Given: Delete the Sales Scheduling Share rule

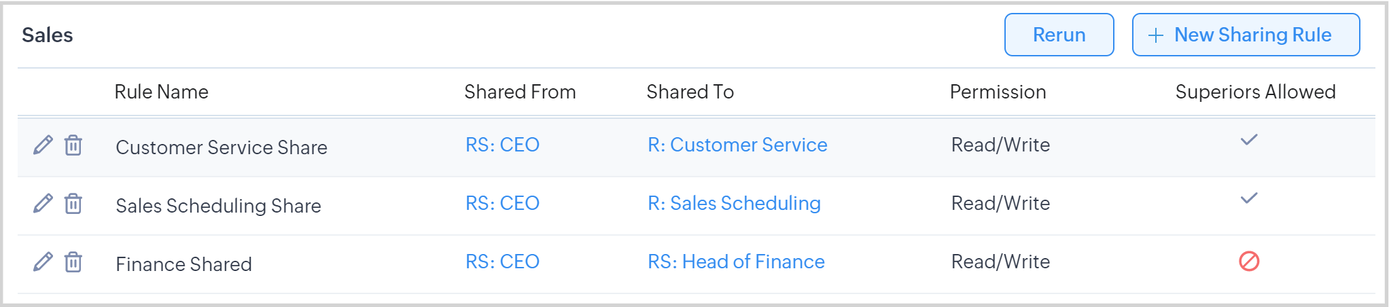Looking at the screenshot, I should (x=73, y=203).
